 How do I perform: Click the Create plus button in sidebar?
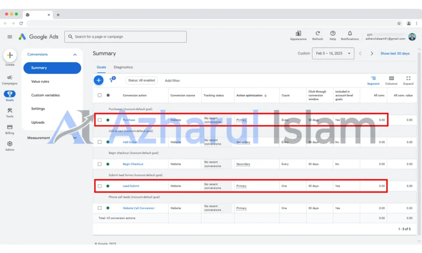point(10,55)
